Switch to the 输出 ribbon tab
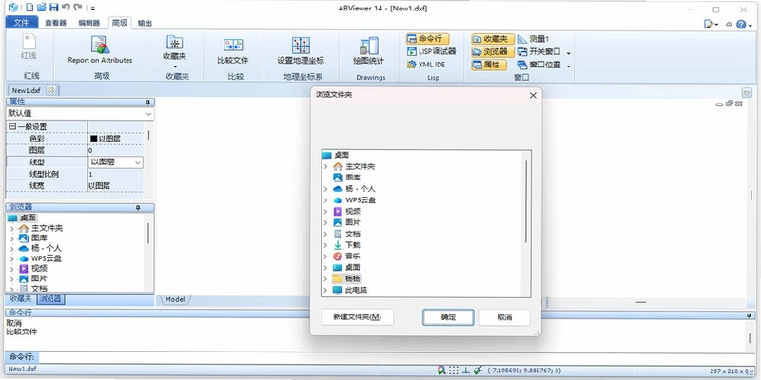 coord(145,23)
